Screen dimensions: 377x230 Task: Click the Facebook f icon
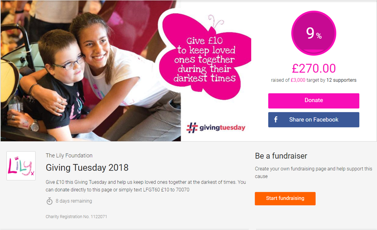tap(276, 119)
